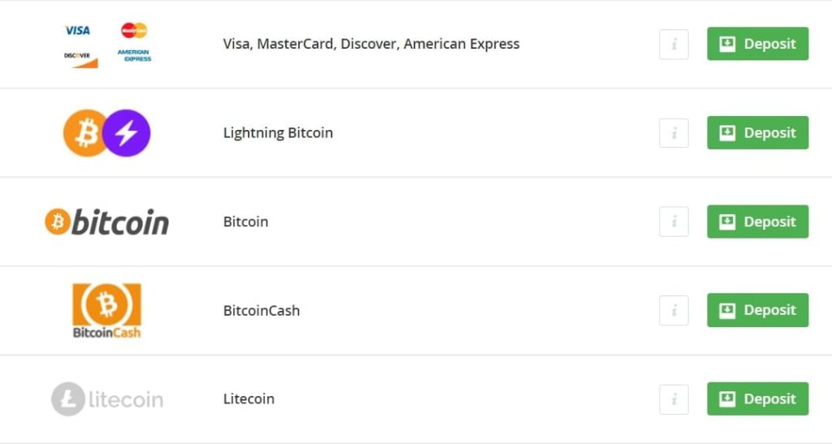Deposit with Visa, MasterCard, Discover, American Express
The image size is (832, 444).
pos(758,44)
